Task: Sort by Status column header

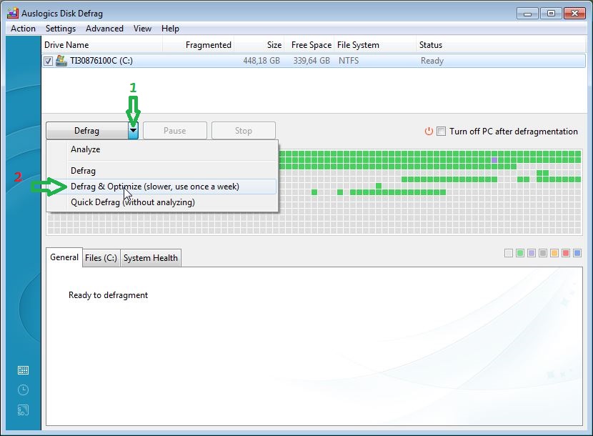Action: point(501,45)
